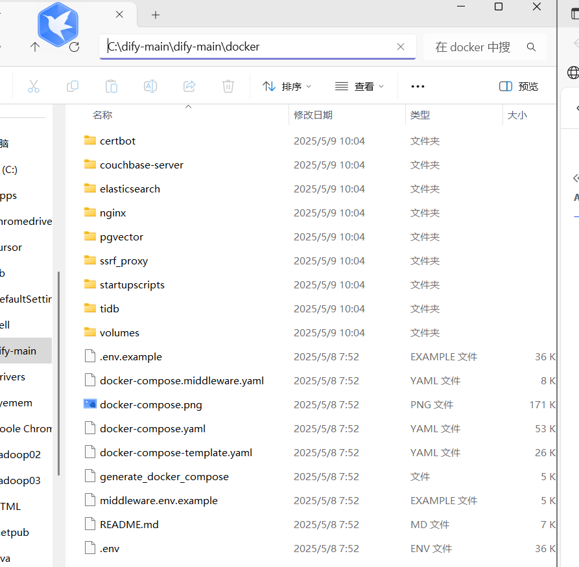
Task: Clear the address bar with the X button
Action: [x=401, y=47]
